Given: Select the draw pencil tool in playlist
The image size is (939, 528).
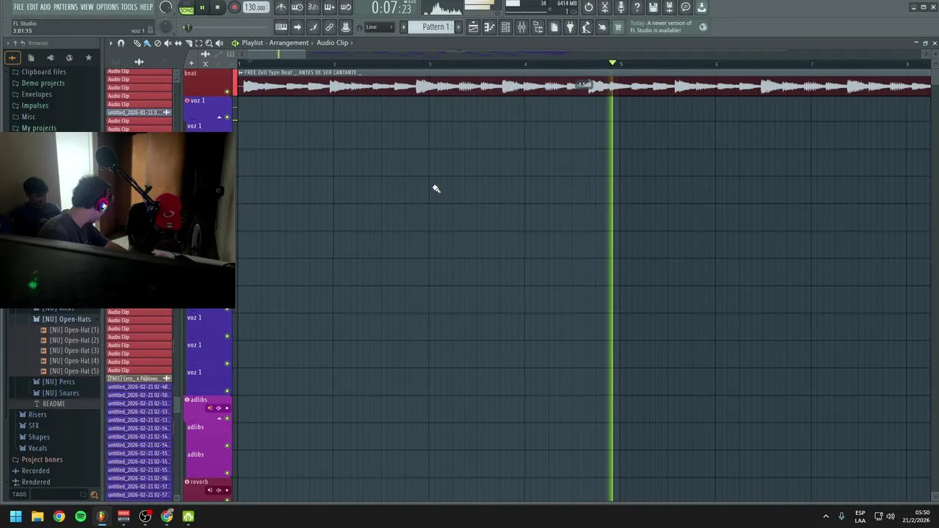Looking at the screenshot, I should tap(136, 43).
